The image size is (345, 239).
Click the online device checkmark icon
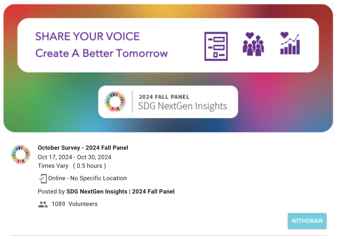pyautogui.click(x=43, y=178)
